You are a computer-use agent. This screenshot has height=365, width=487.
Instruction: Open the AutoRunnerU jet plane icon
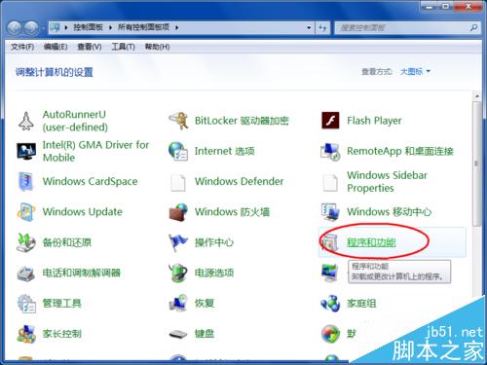pyautogui.click(x=26, y=121)
